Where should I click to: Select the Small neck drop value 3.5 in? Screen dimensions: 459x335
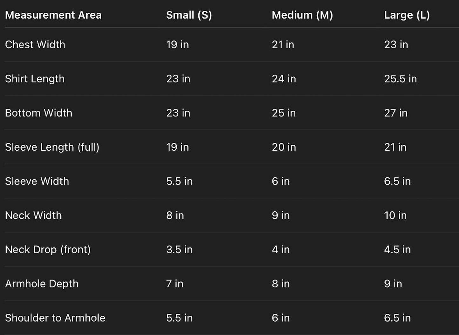pos(179,250)
